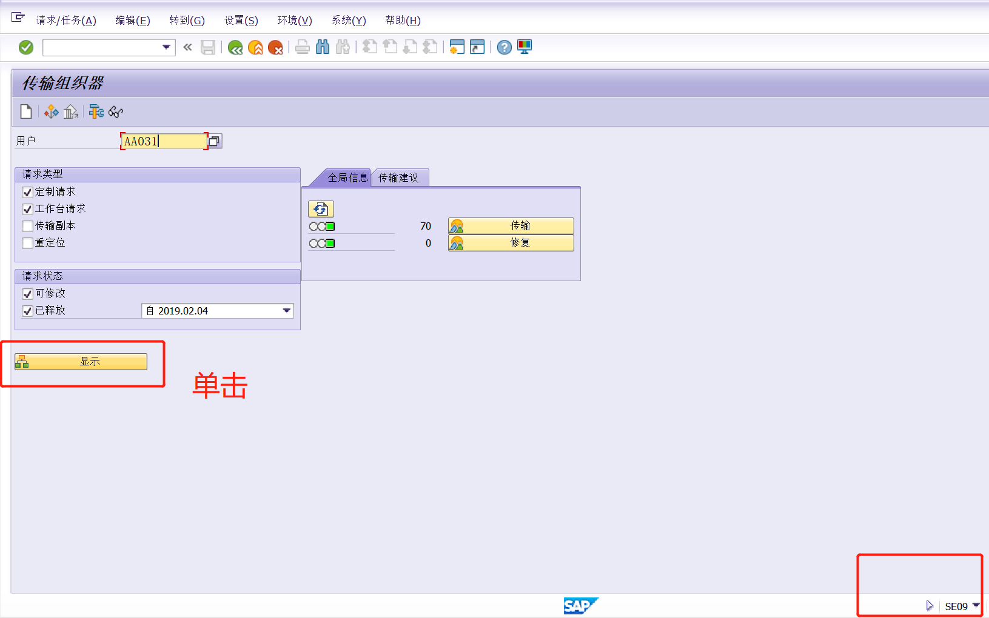Image resolution: width=989 pixels, height=618 pixels.
Task: Click the green back arrow icon
Action: point(235,47)
